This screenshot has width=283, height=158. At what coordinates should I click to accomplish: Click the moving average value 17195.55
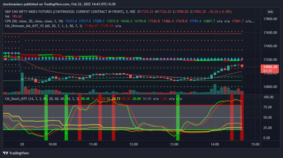coord(107,26)
